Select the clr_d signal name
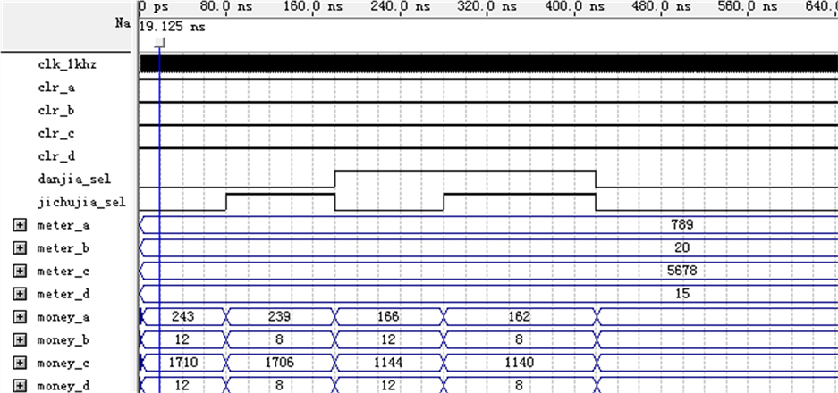The height and width of the screenshot is (393, 838). click(x=55, y=156)
